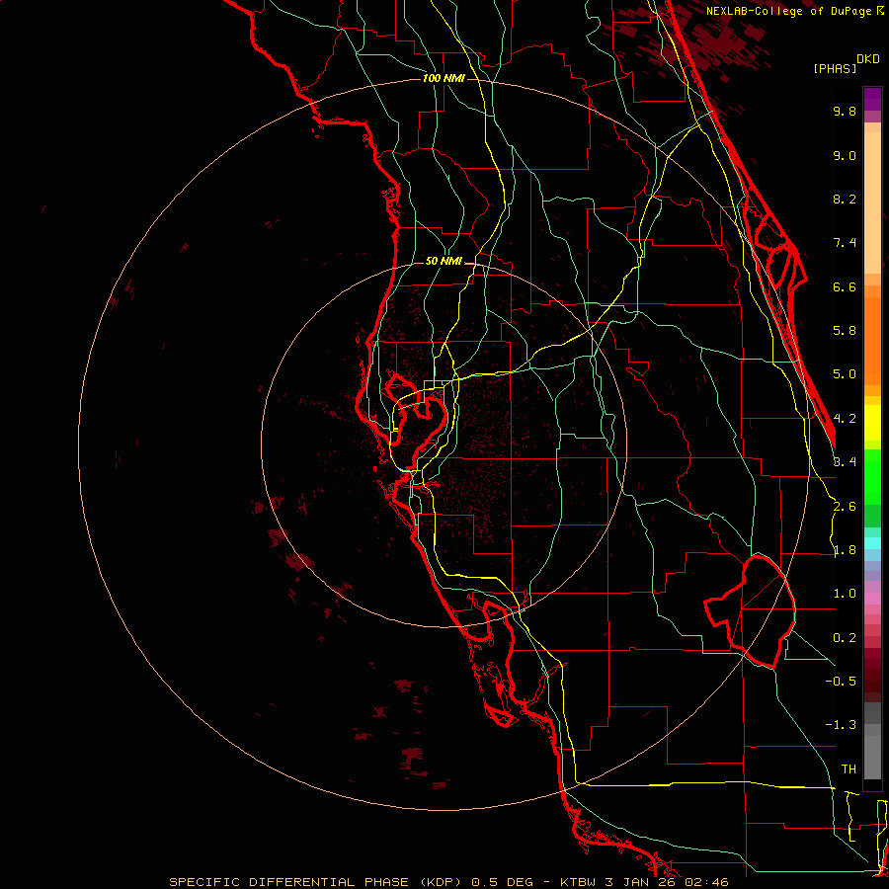The image size is (889, 889).
Task: Select the 50 NMI range ring label
Action: coord(444,262)
